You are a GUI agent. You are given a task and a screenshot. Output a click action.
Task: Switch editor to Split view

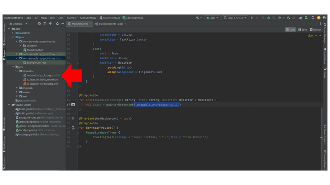303,30
